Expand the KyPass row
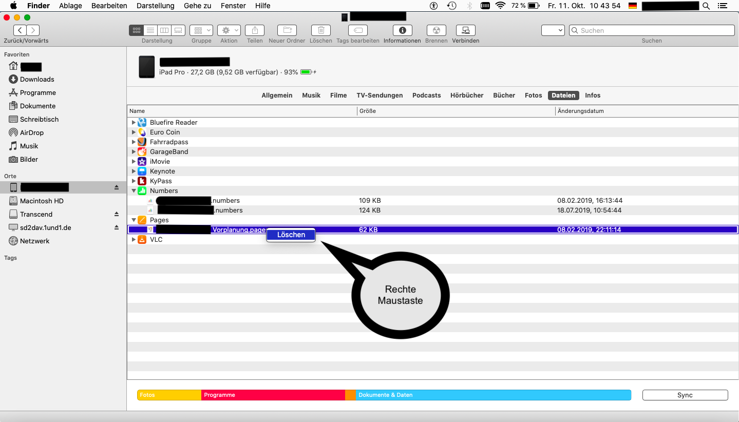 (x=134, y=181)
